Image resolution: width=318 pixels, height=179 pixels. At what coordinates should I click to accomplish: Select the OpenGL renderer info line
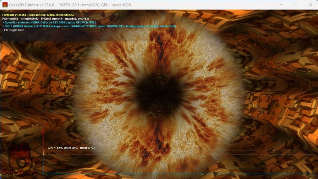click(x=49, y=22)
